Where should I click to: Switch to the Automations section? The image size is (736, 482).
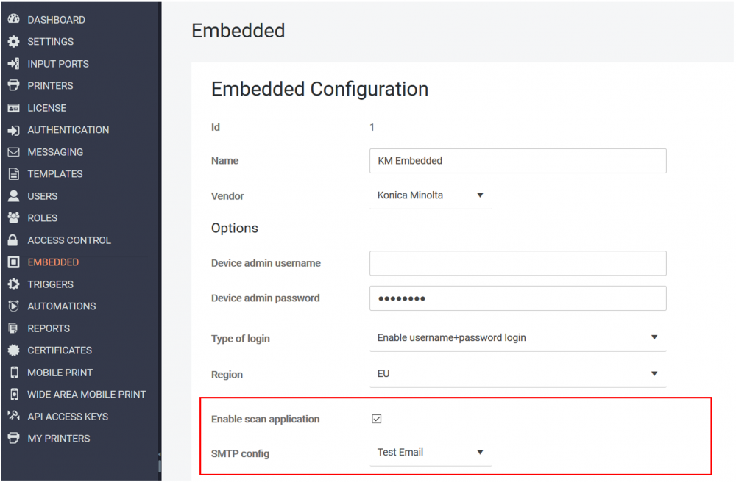pos(61,306)
